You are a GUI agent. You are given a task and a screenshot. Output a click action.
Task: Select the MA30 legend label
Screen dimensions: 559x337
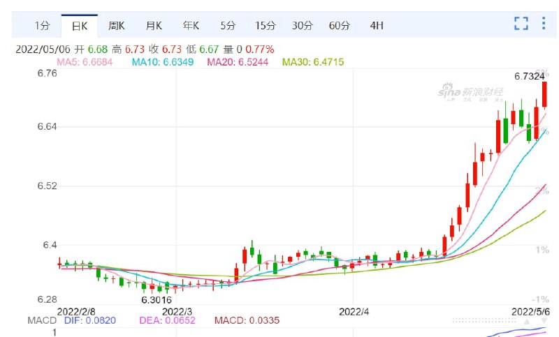point(313,63)
